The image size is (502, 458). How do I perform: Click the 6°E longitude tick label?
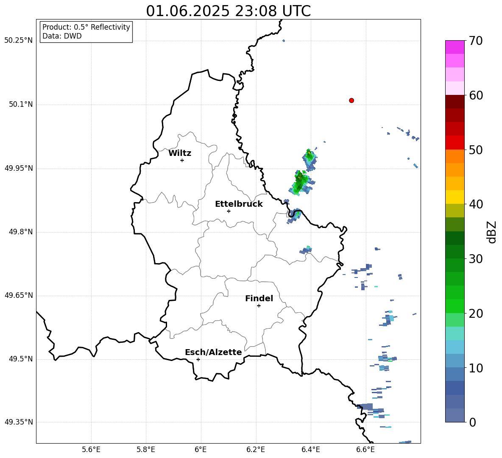coord(201,450)
